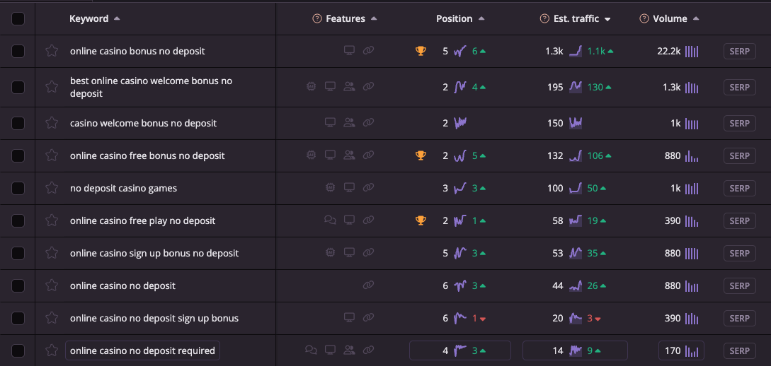Click the help icon beside Features header
Image resolution: width=771 pixels, height=366 pixels.
[317, 19]
